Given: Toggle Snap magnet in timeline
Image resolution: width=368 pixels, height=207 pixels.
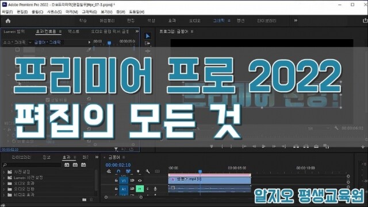Looking at the screenshot, I should point(118,171).
